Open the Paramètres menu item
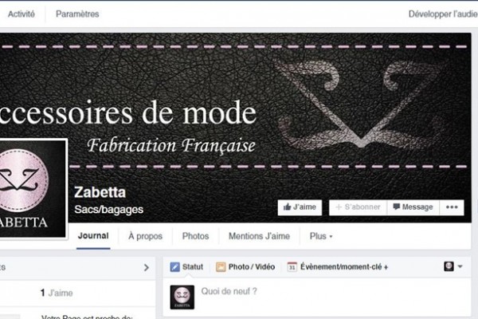Image resolution: width=478 pixels, height=319 pixels. pos(77,14)
